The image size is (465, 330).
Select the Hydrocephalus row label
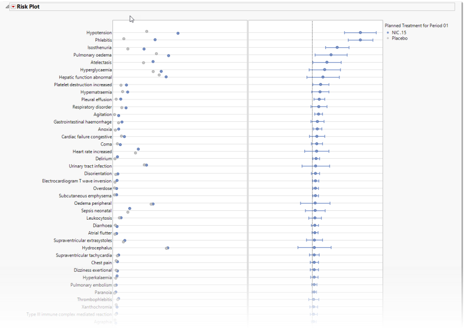pyautogui.click(x=97, y=248)
